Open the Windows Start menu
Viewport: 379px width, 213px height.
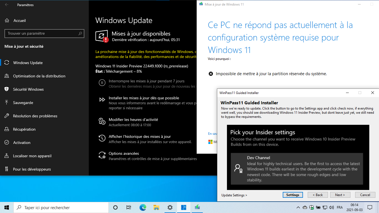pos(7,207)
